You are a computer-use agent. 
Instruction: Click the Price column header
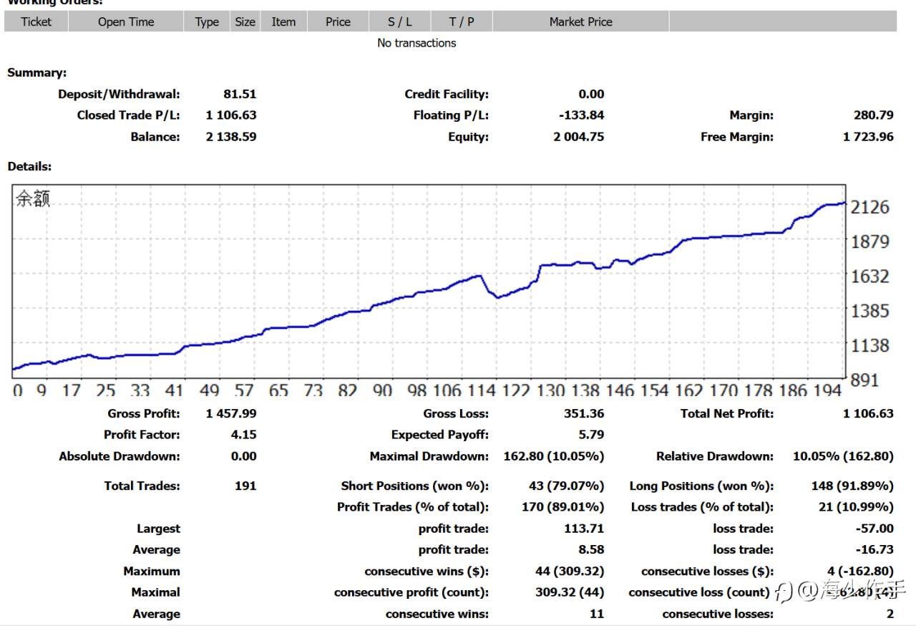pos(338,21)
